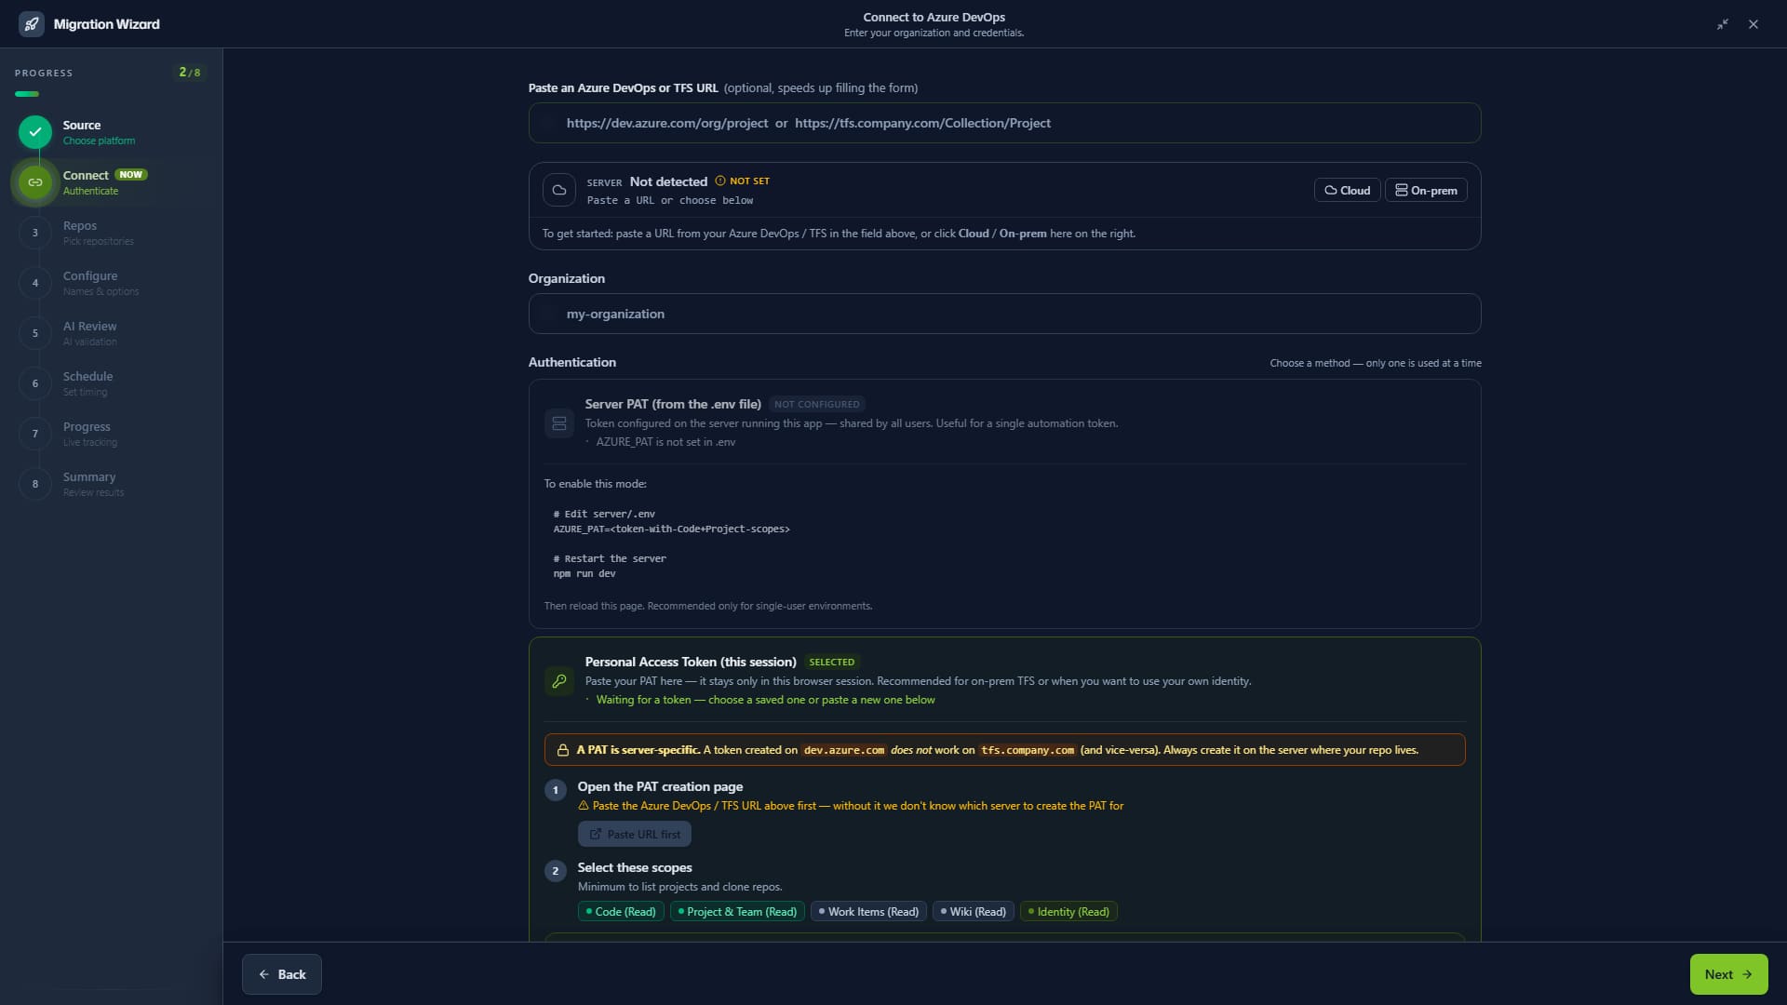Click the NOT CONFIGURED status badge
1787x1005 pixels.
coord(817,404)
